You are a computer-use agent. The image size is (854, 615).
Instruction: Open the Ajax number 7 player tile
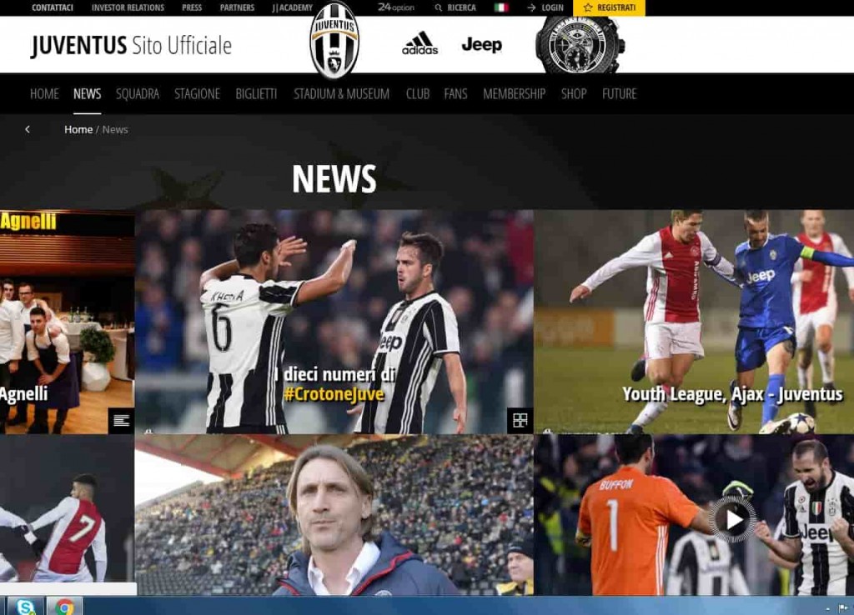click(67, 508)
